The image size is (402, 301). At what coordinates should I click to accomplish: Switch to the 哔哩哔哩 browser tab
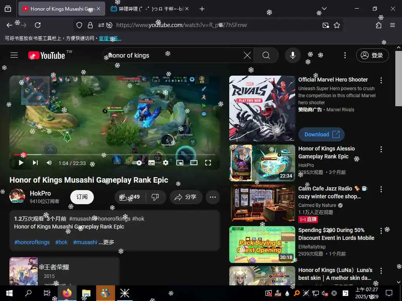pos(150,9)
